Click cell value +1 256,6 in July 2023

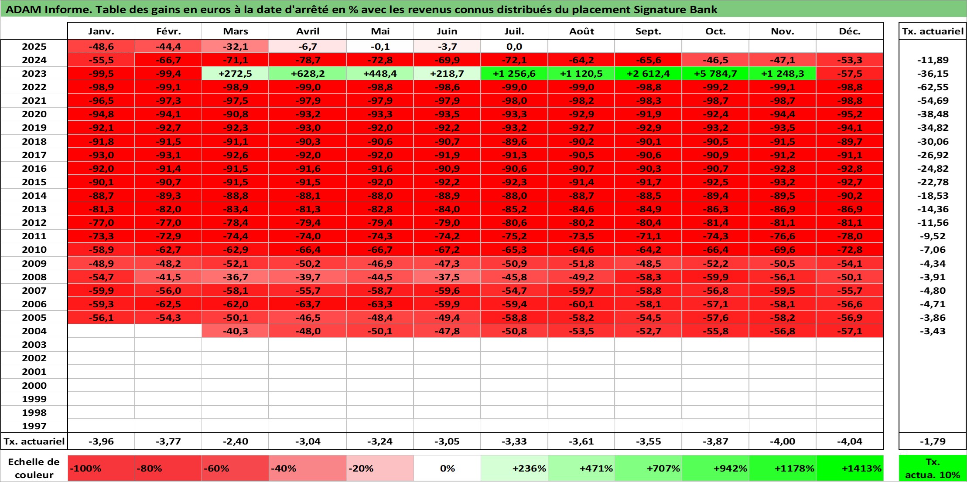tap(514, 74)
